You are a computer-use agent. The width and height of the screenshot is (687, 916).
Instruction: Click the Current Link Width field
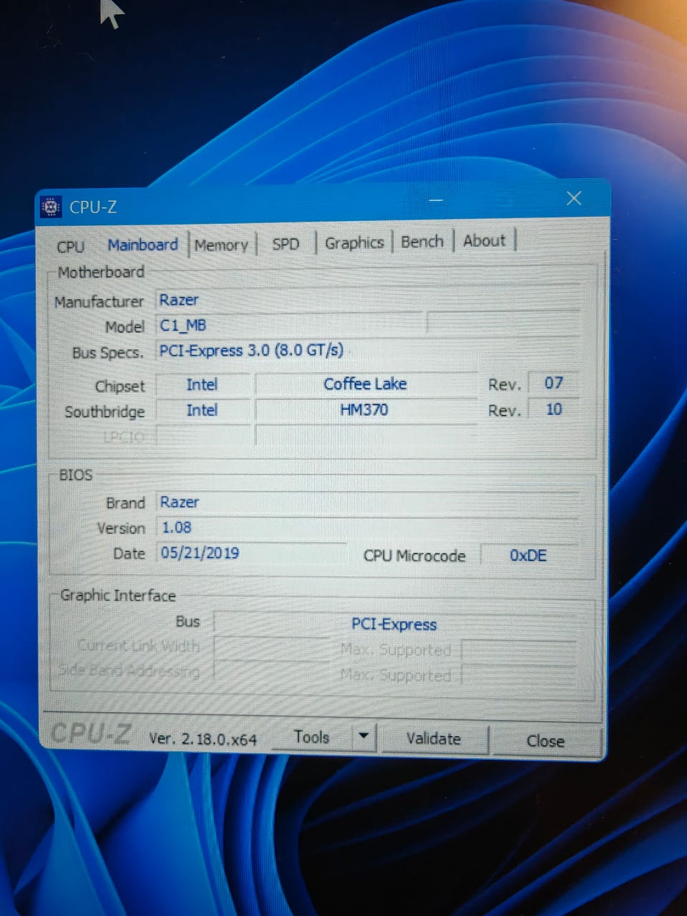pos(271,648)
